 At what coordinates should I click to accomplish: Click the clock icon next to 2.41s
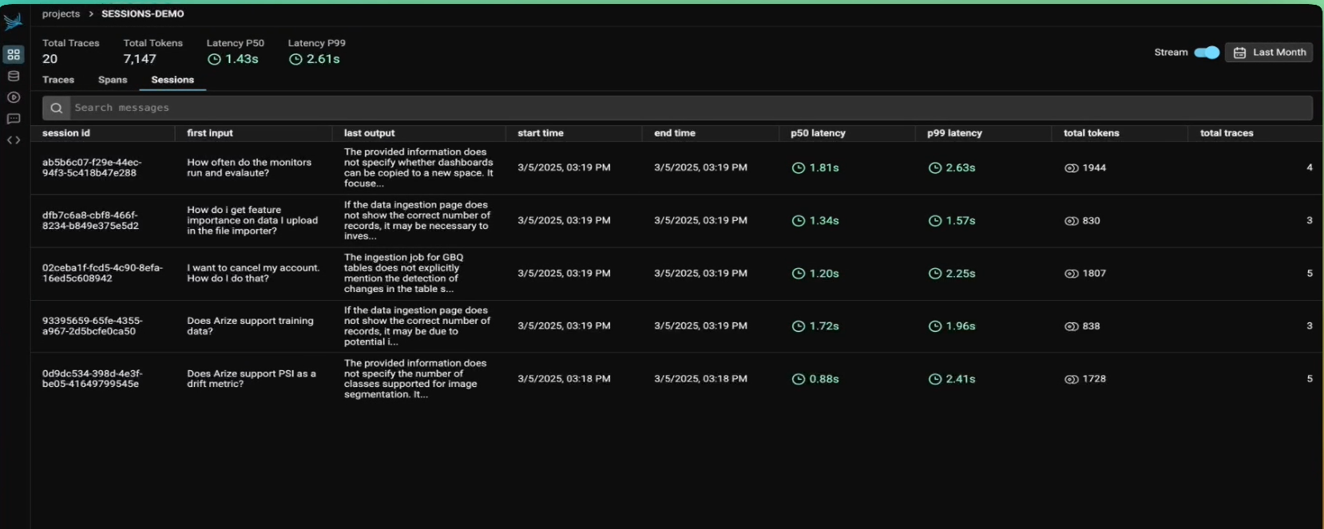(934, 379)
